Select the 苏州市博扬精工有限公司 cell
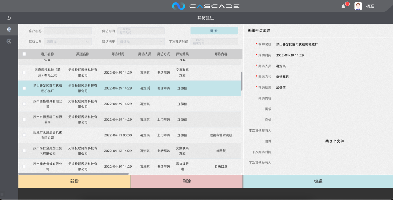 (x=47, y=119)
